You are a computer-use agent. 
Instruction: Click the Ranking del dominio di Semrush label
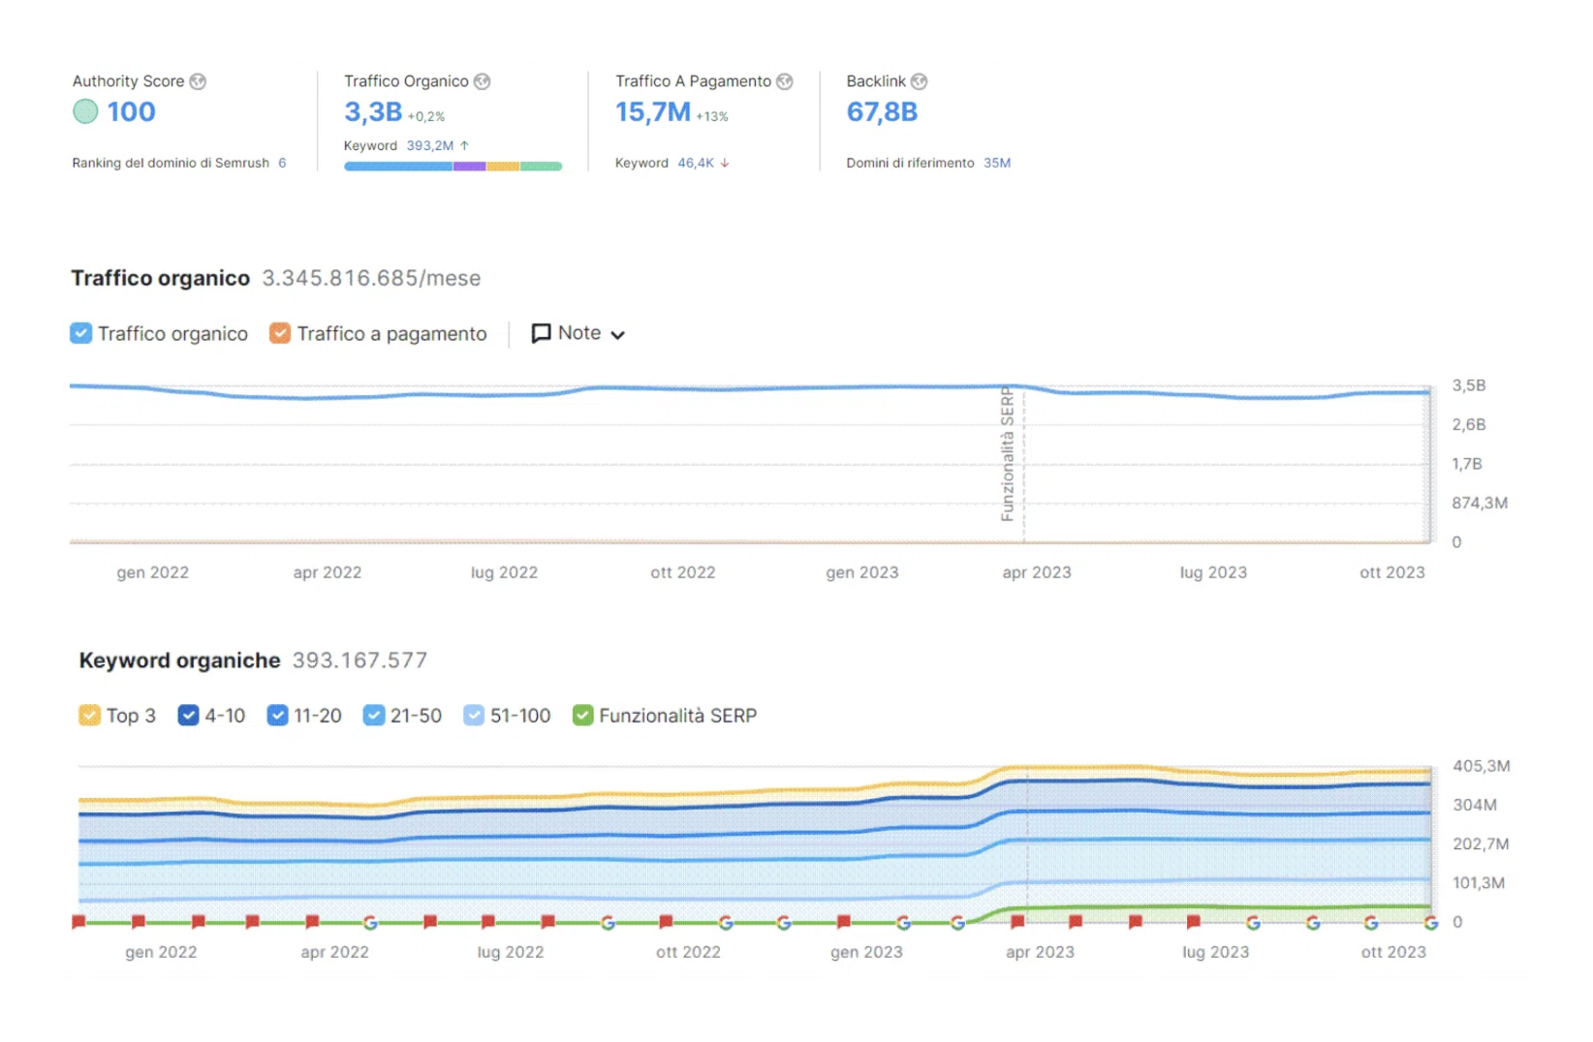[x=171, y=163]
